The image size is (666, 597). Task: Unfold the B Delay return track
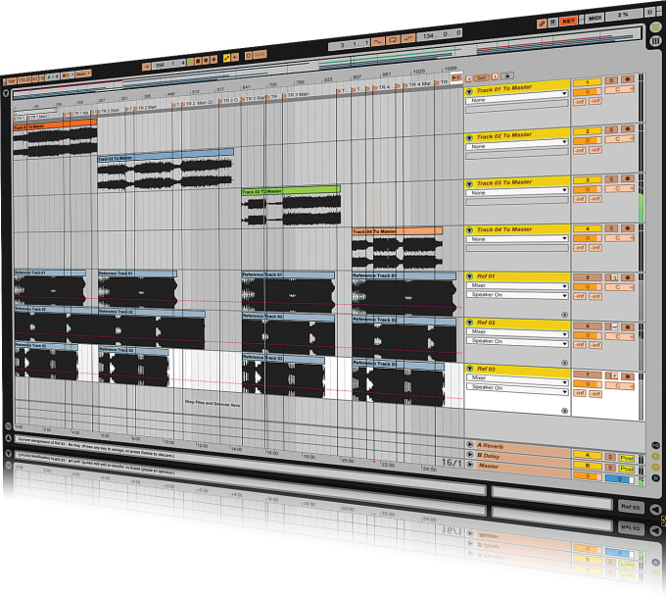(x=470, y=454)
